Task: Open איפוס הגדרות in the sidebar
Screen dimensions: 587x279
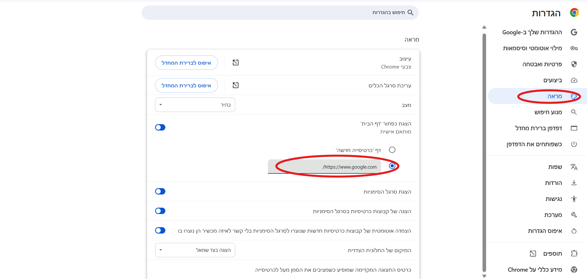Action: [545, 231]
